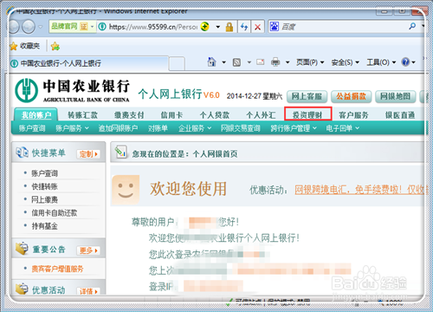Click the 更多 button beside 重要公告
This screenshot has width=433, height=312.
[88, 250]
